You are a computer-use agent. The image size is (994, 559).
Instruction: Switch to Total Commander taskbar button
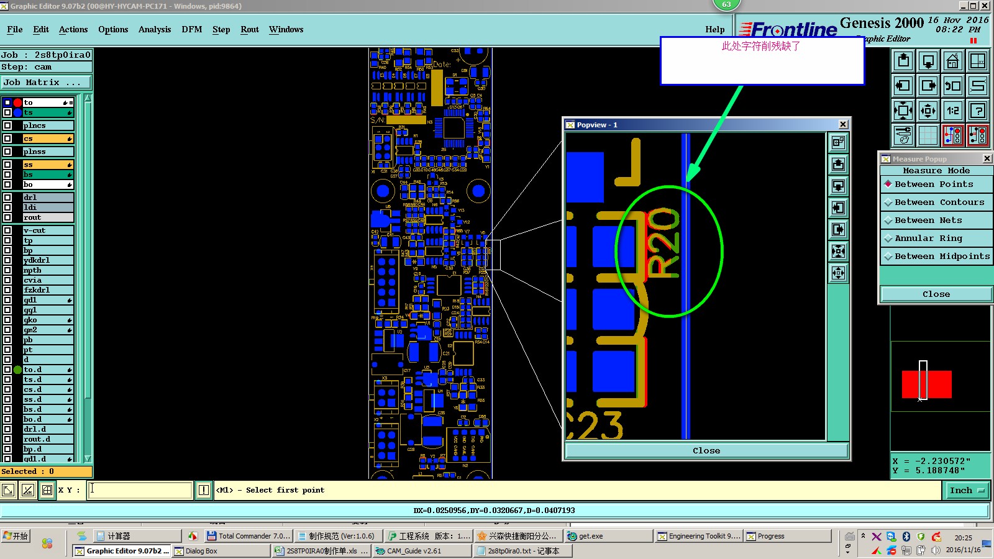pyautogui.click(x=248, y=536)
